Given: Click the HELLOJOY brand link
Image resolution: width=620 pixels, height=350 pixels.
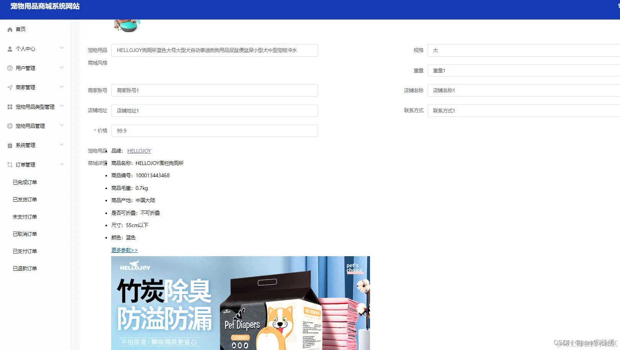Looking at the screenshot, I should click(139, 151).
